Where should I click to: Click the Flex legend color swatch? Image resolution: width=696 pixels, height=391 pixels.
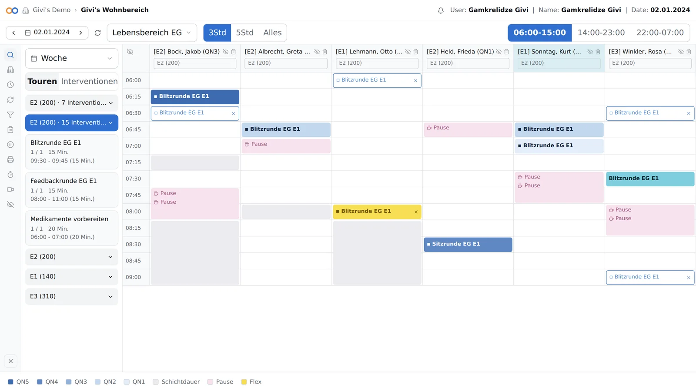point(244,382)
